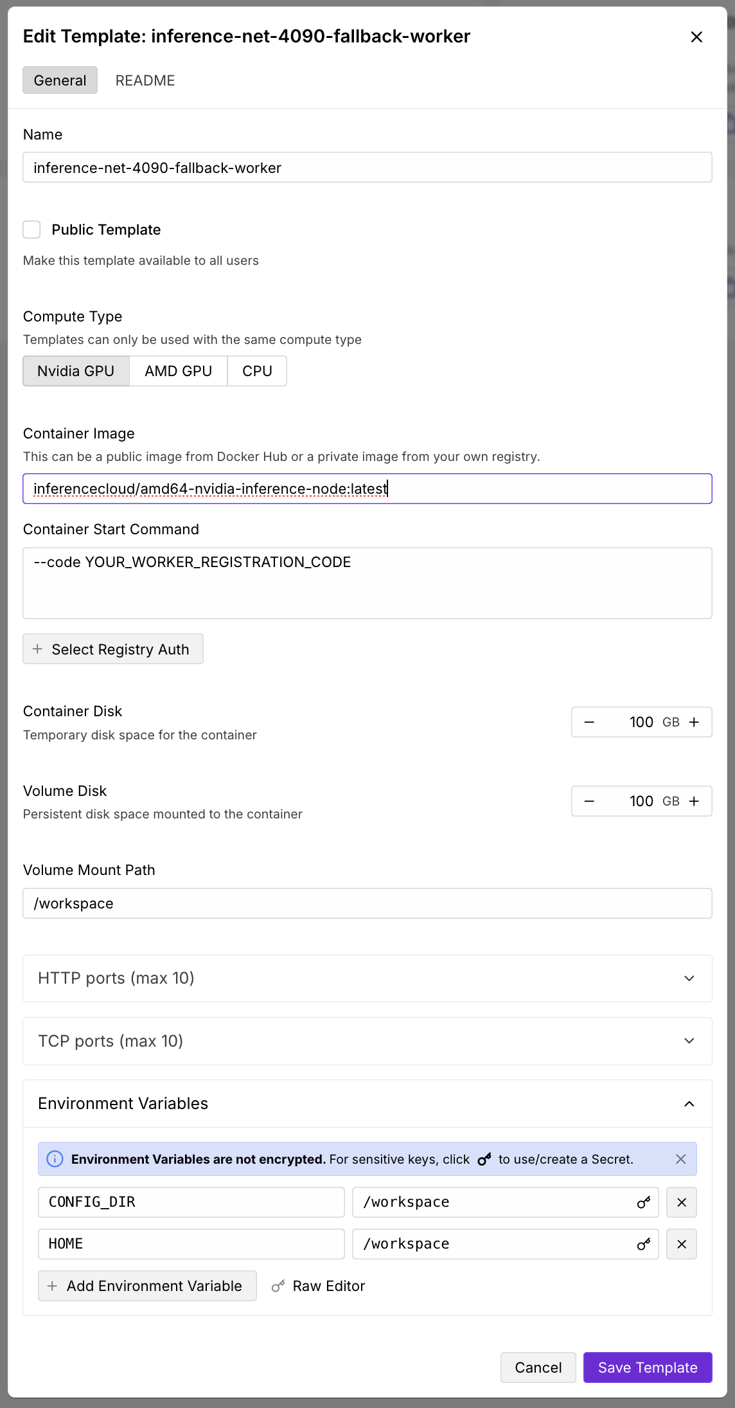This screenshot has width=735, height=1408.
Task: Remove the CONFIG_DIR environment variable
Action: [682, 1202]
